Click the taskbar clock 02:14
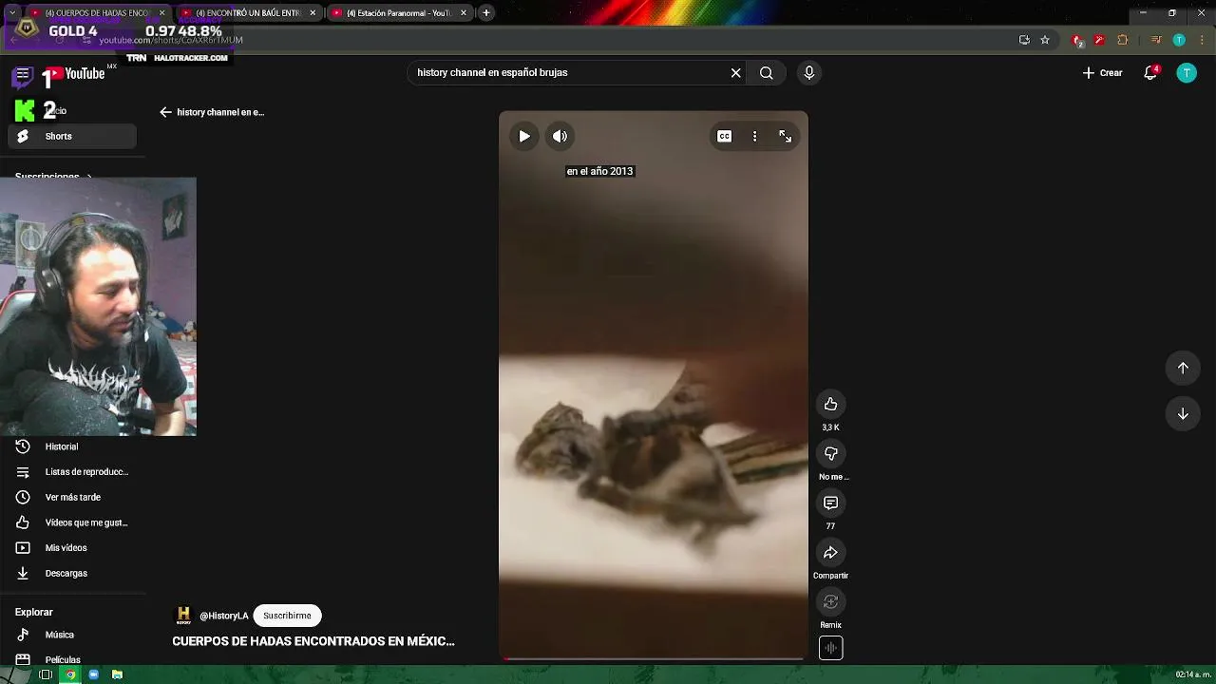Screen dimensions: 1216x684 coord(1192,674)
